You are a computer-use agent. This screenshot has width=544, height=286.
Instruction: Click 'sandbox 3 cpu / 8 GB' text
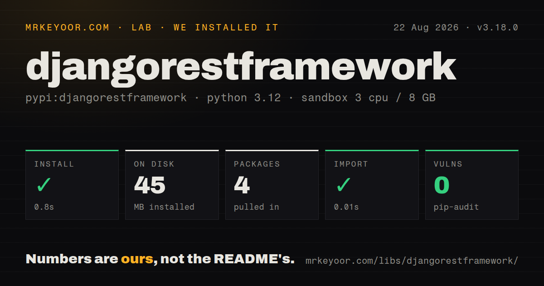[x=368, y=98]
